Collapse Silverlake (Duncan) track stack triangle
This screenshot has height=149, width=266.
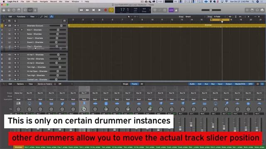click(5, 26)
